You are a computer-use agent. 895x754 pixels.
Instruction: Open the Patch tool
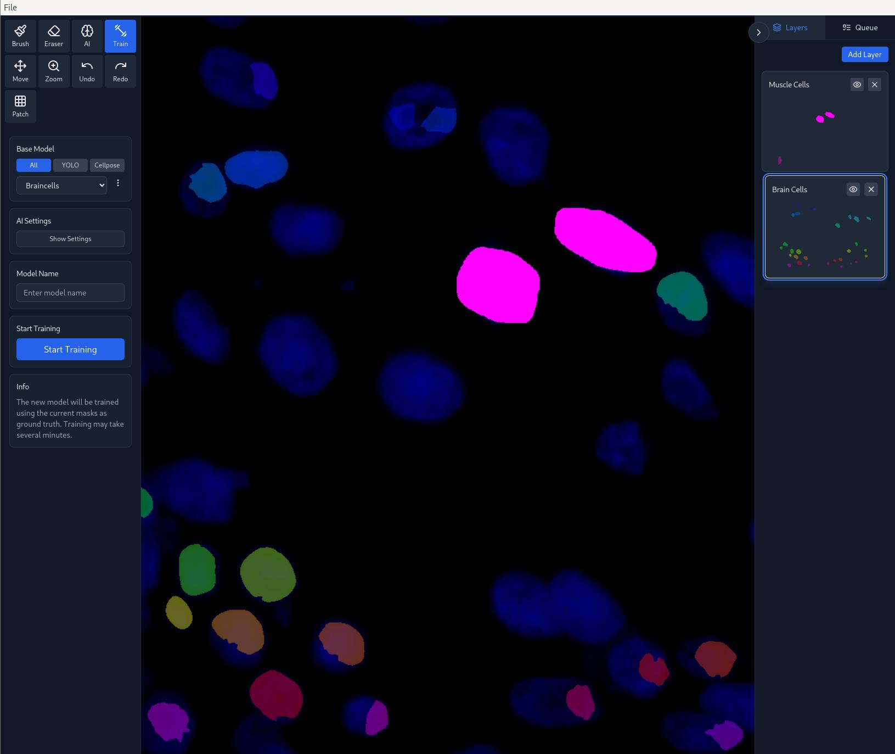pyautogui.click(x=20, y=106)
